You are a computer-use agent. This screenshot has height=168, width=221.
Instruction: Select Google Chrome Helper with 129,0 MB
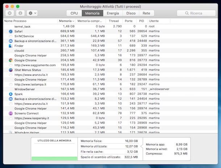[30, 123]
